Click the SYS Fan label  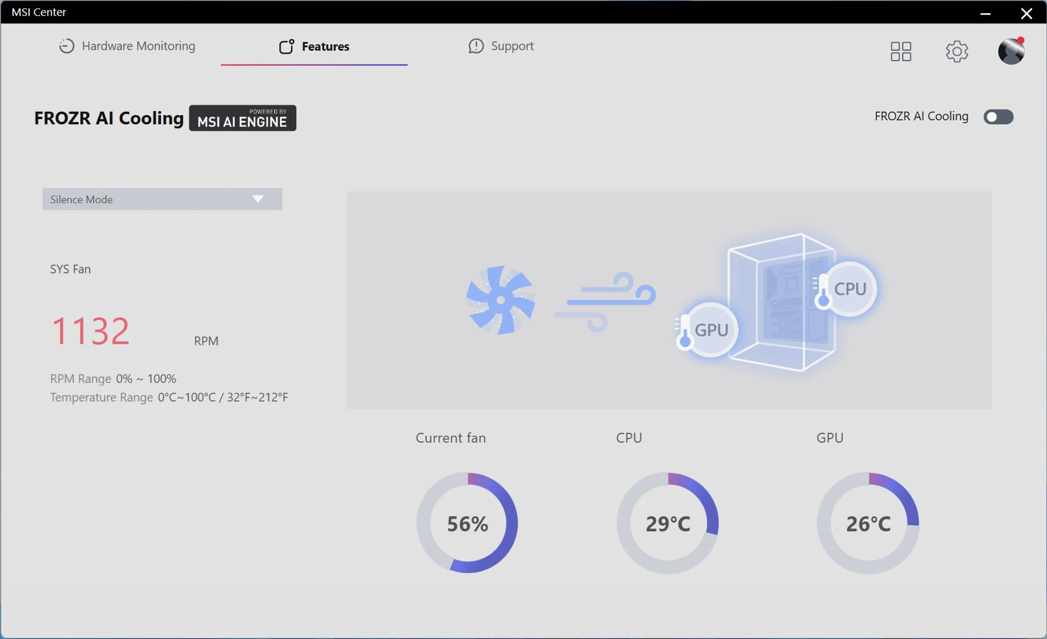pos(70,269)
